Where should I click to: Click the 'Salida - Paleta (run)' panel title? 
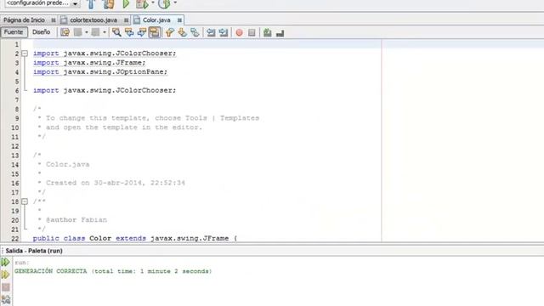point(34,251)
